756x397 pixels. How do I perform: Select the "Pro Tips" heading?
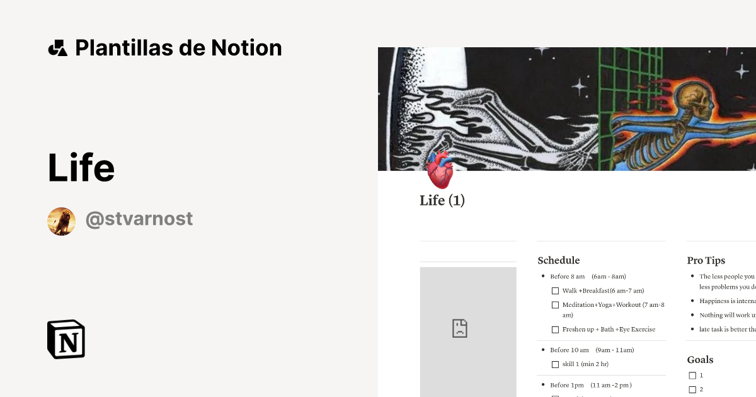pyautogui.click(x=706, y=260)
